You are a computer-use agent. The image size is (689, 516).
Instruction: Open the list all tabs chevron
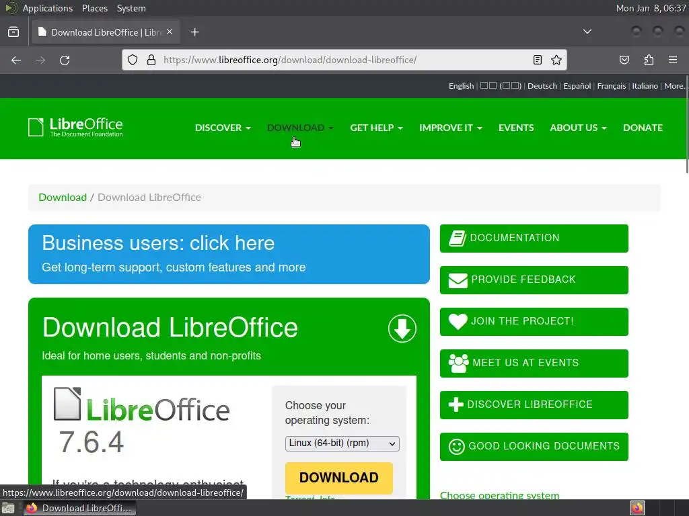click(587, 32)
